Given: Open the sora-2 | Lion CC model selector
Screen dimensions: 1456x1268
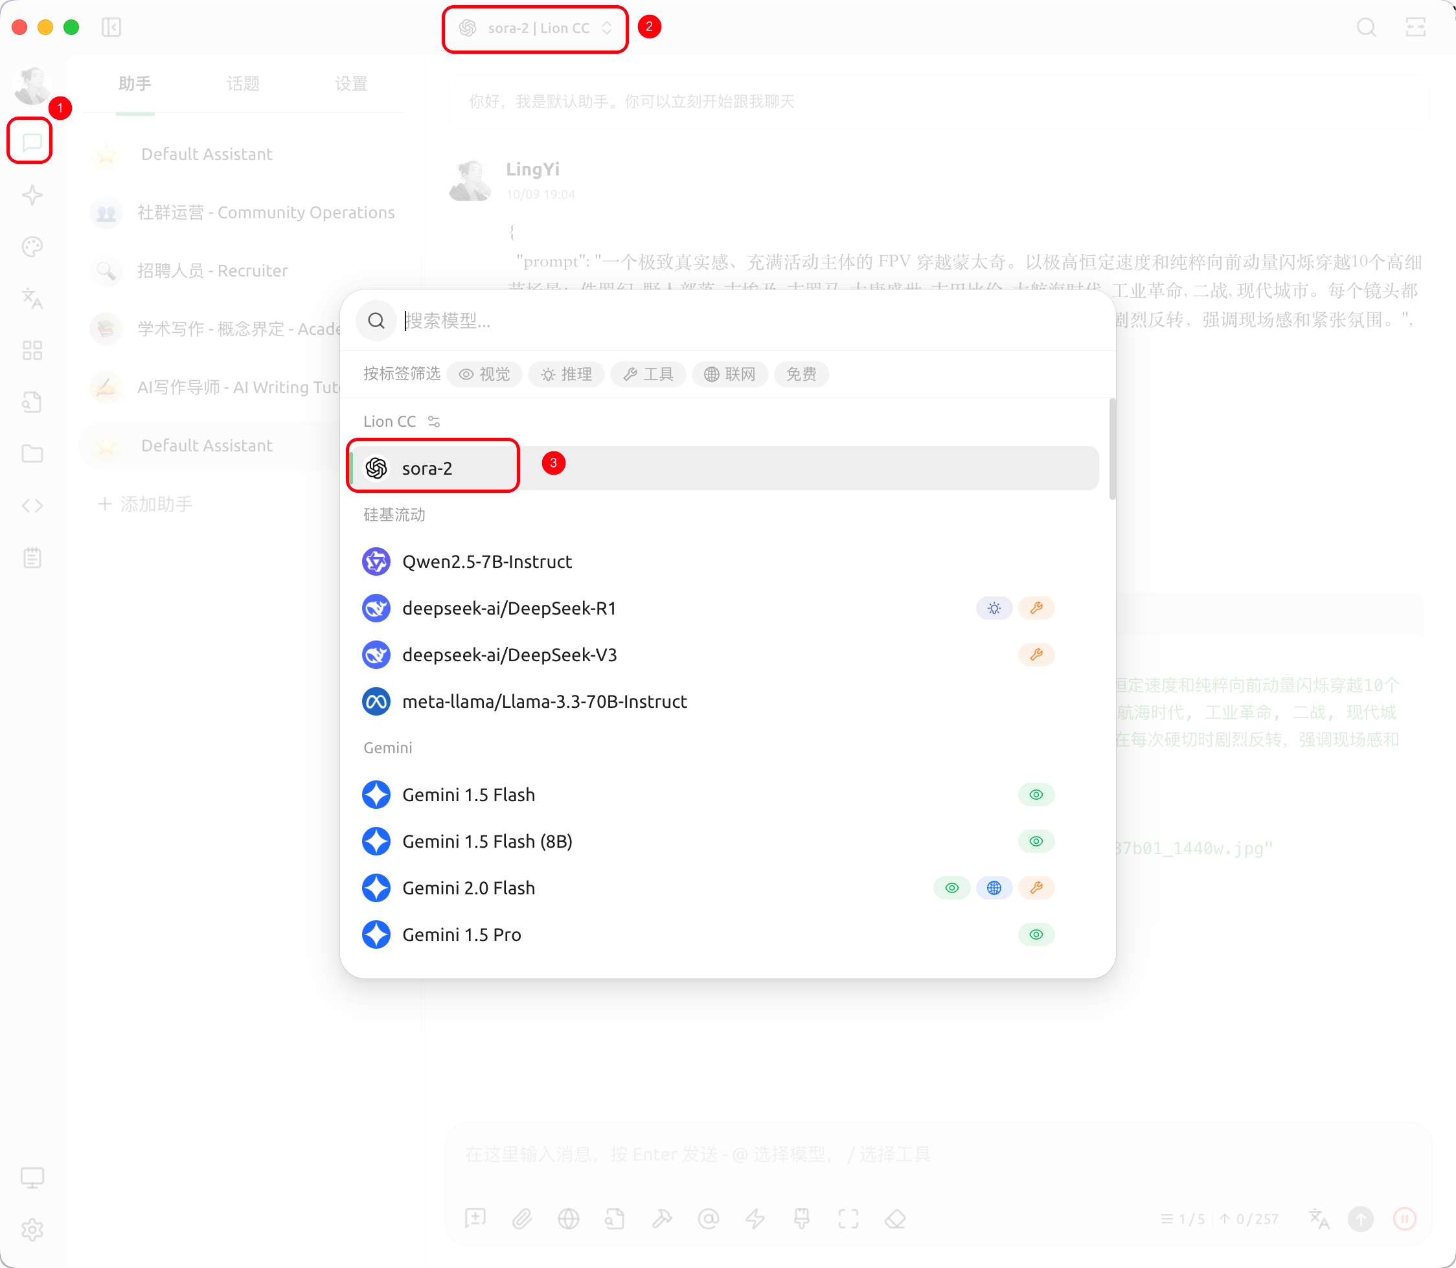Looking at the screenshot, I should 535,28.
